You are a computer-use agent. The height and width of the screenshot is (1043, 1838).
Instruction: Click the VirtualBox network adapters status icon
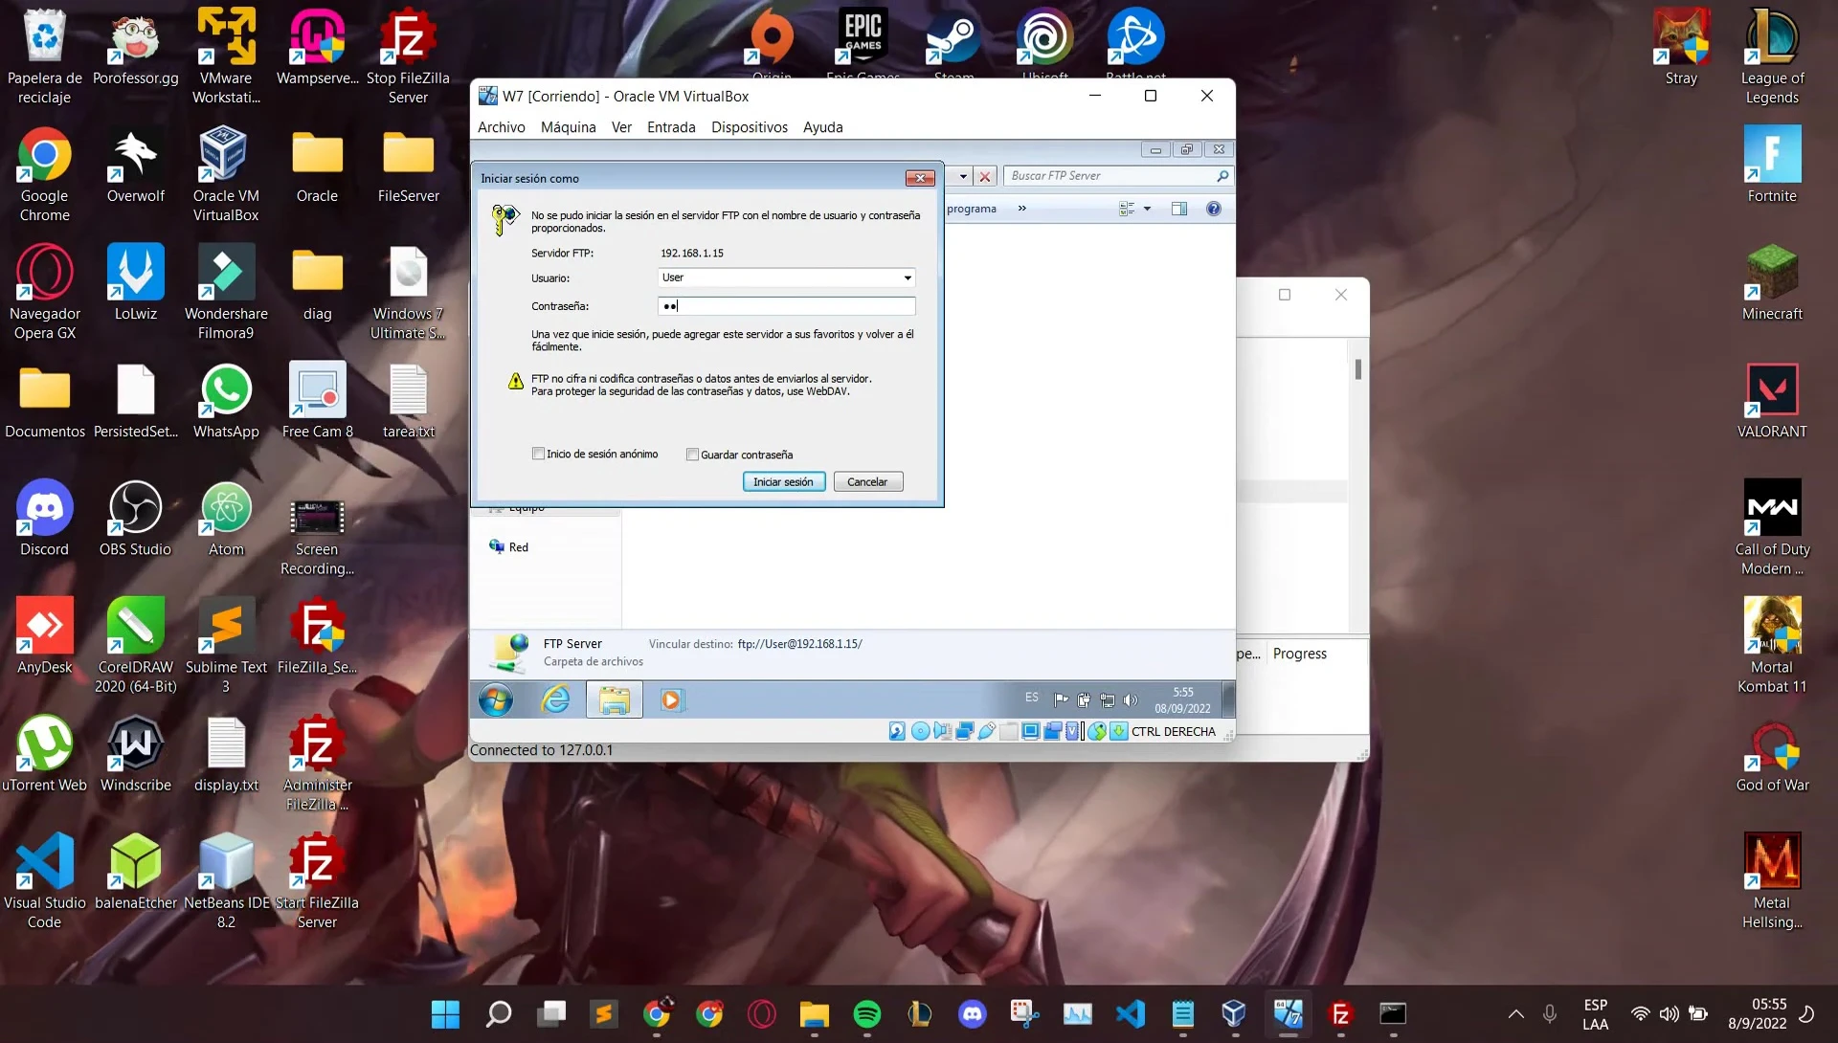pos(964,732)
